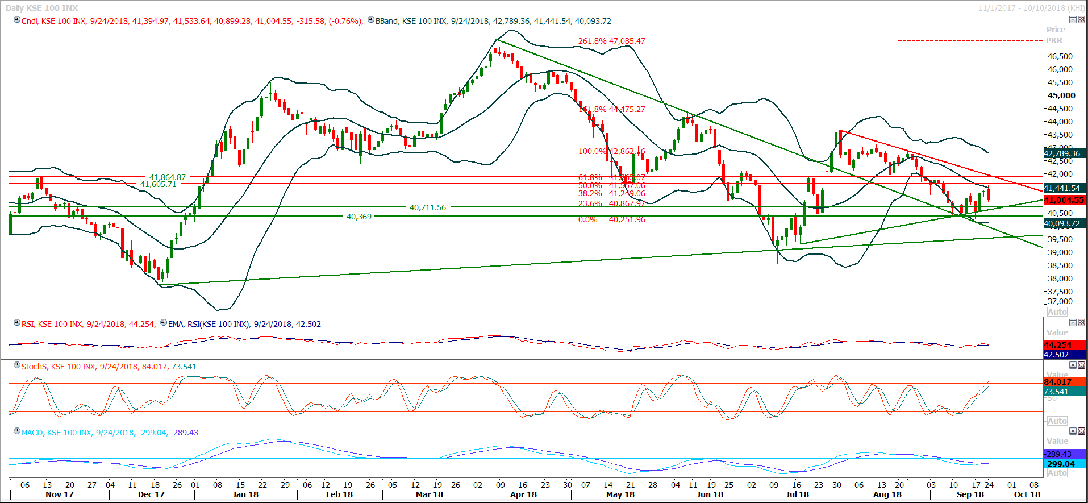Close the StochS indicator panel
This screenshot has width=1088, height=503.
(x=1081, y=365)
